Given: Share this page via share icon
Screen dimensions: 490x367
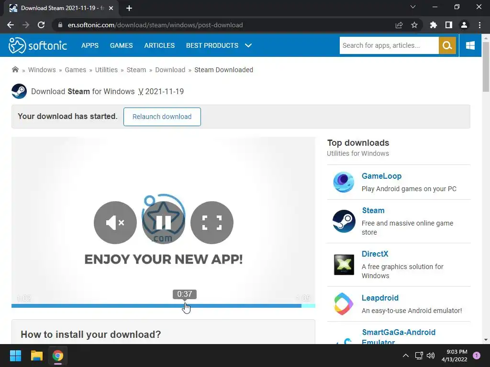Looking at the screenshot, I should [x=399, y=25].
